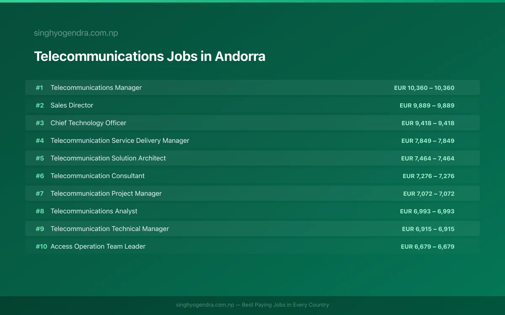Click the #7 rank number
This screenshot has width=505, height=315.
click(x=40, y=194)
